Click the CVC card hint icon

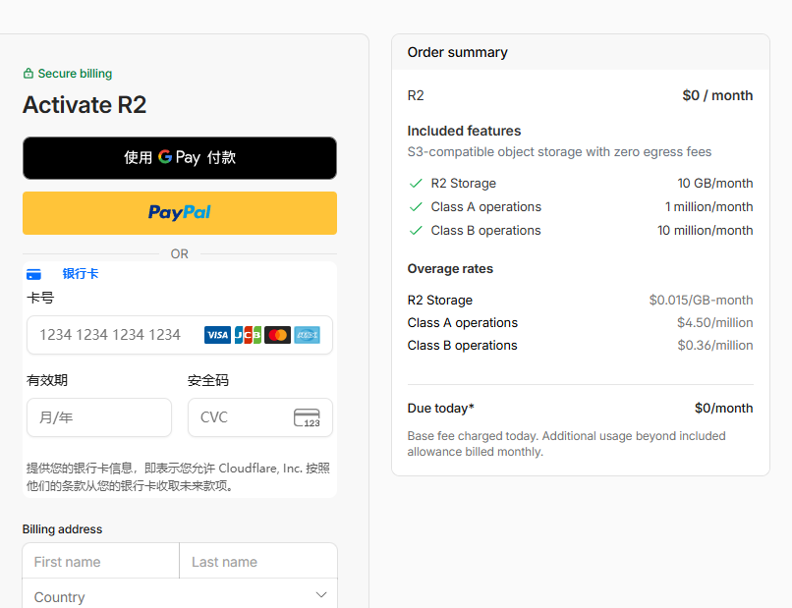pyautogui.click(x=308, y=417)
